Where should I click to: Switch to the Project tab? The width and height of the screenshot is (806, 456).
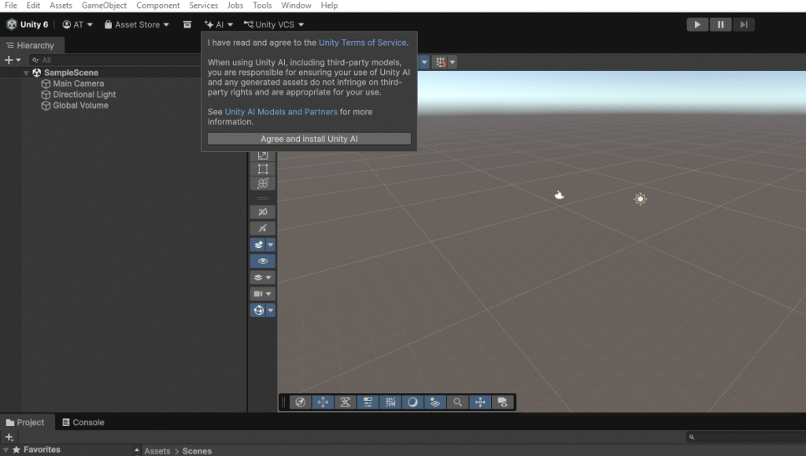coord(25,422)
